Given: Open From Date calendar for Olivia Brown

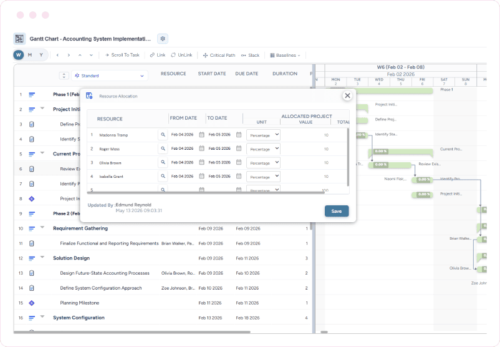Looking at the screenshot, I should [x=201, y=162].
